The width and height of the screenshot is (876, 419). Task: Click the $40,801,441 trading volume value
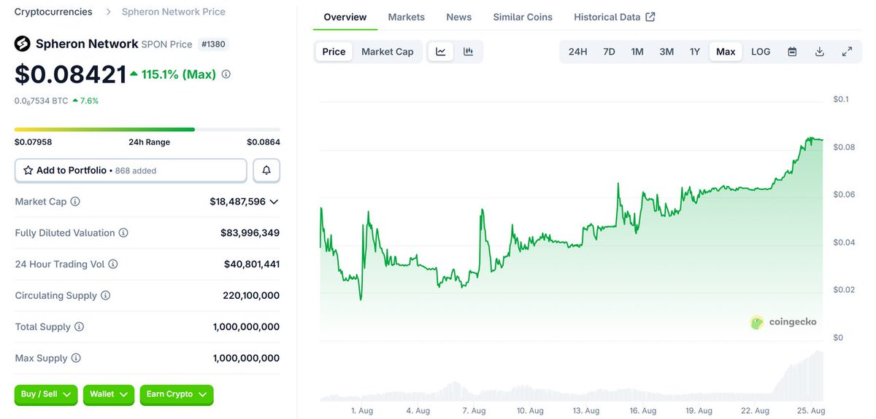tap(252, 265)
